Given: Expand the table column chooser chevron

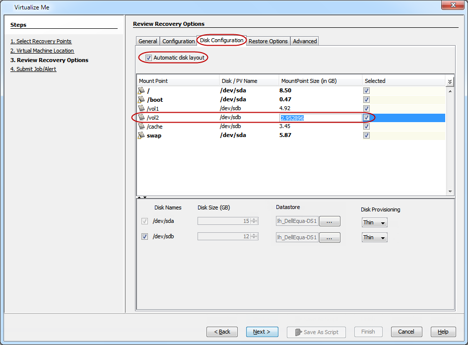Looking at the screenshot, I should pos(450,81).
